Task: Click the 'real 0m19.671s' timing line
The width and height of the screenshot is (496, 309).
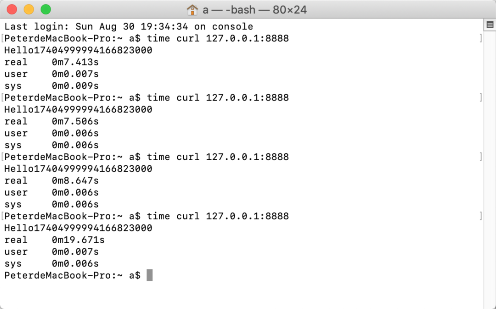Action: click(x=54, y=240)
